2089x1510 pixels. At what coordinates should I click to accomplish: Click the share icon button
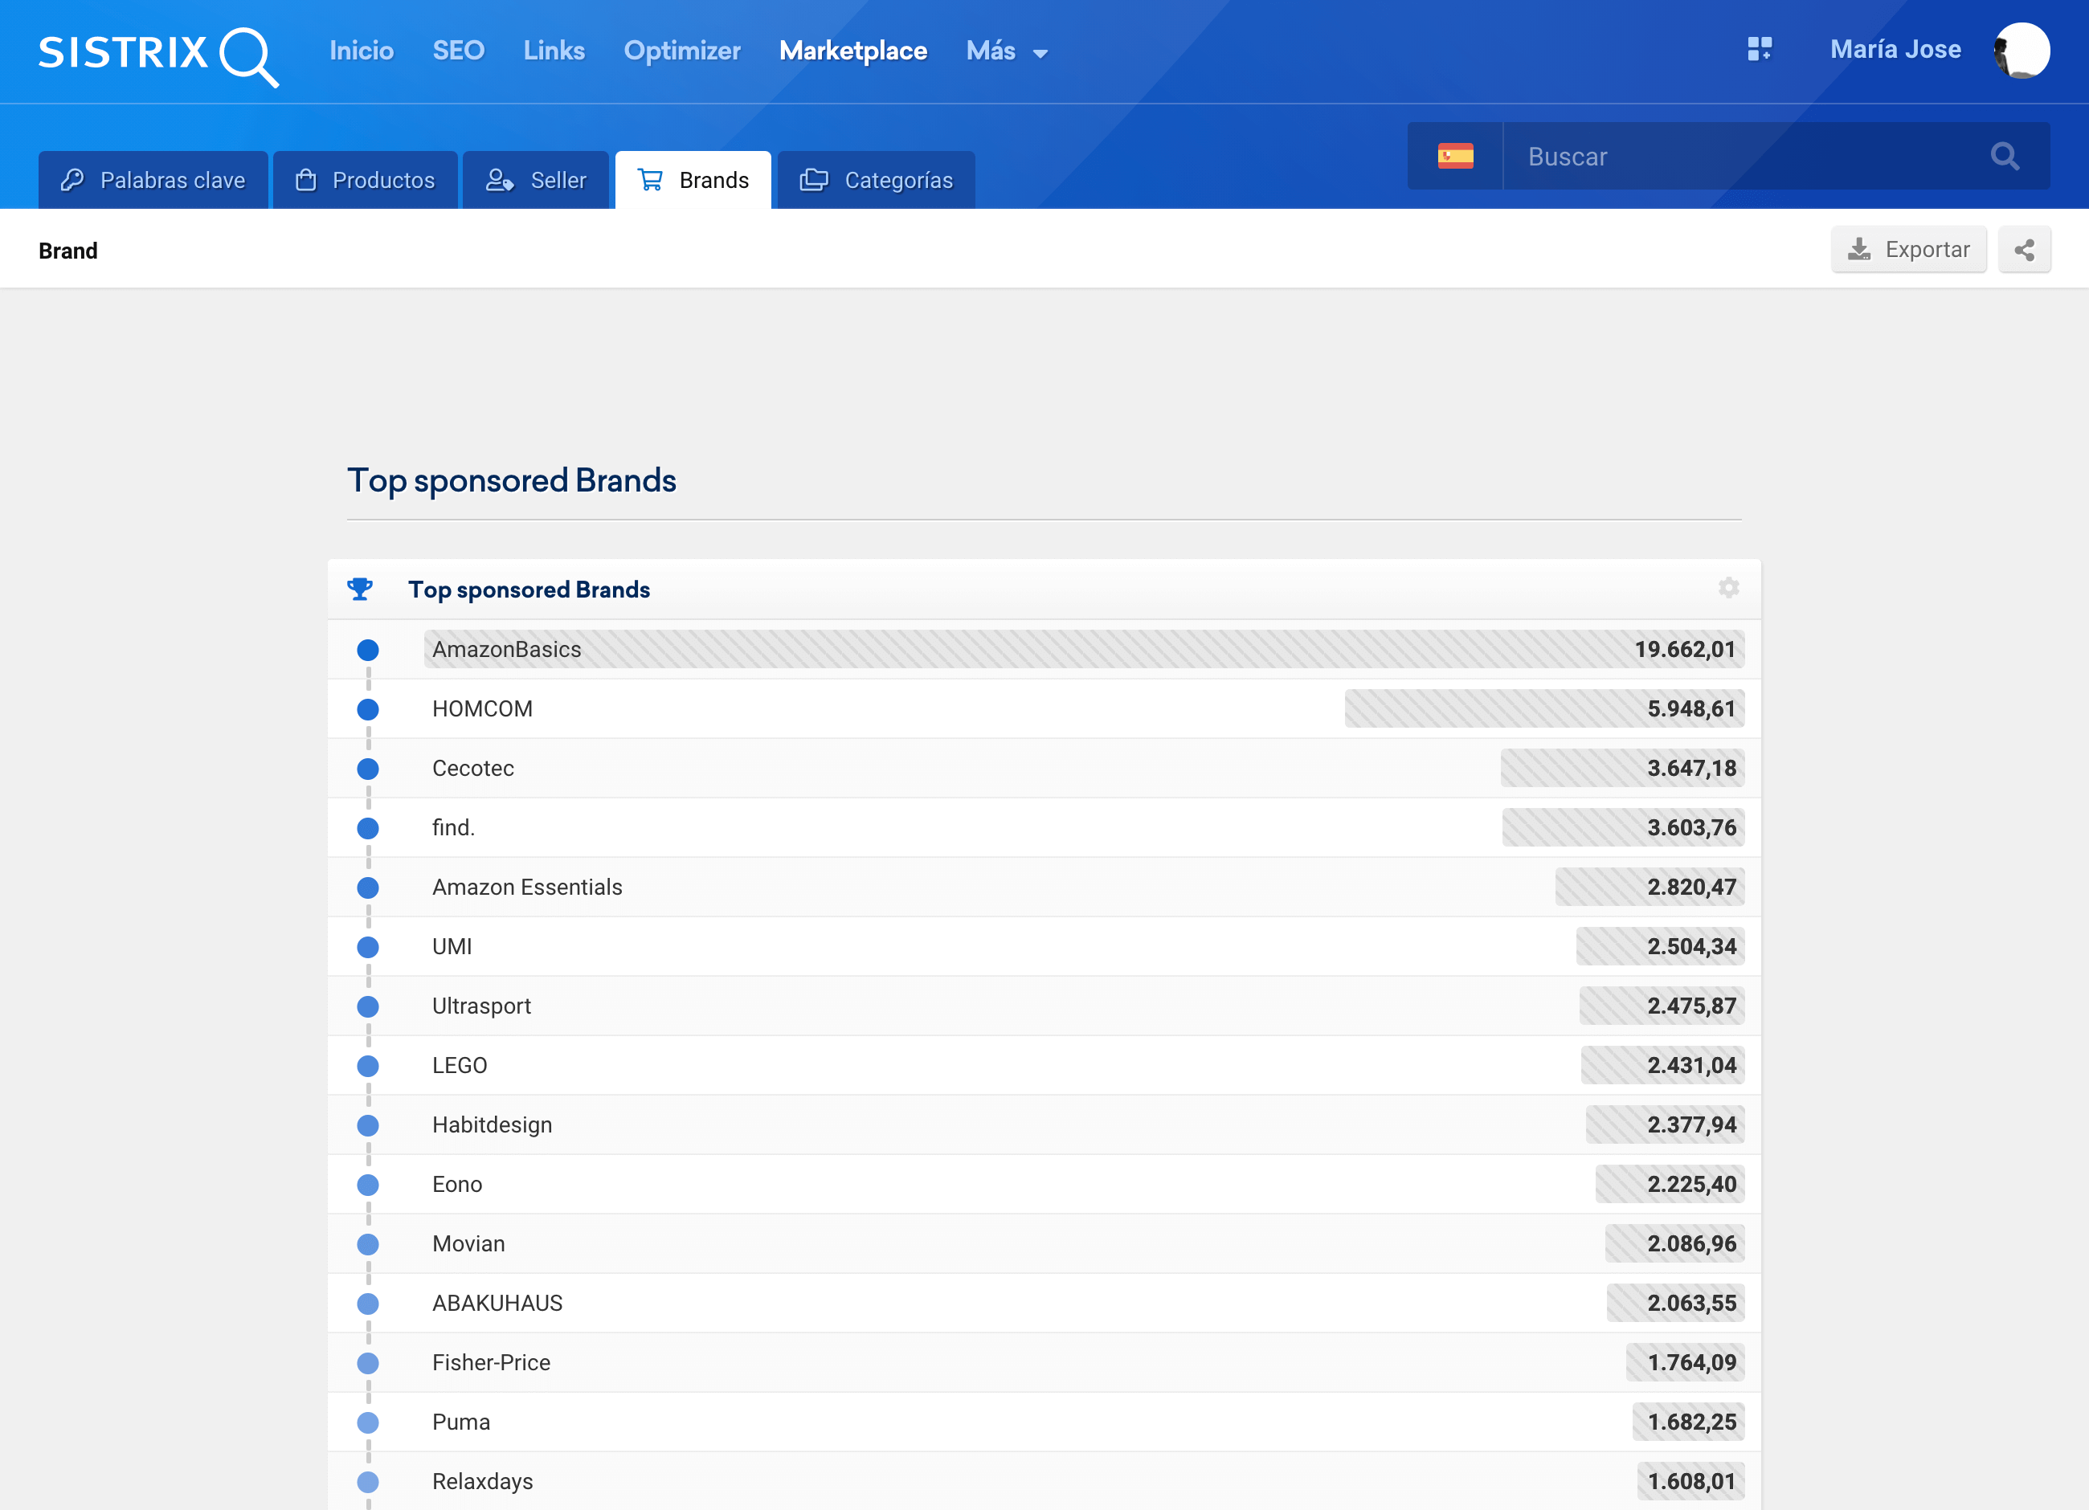[x=2024, y=250]
